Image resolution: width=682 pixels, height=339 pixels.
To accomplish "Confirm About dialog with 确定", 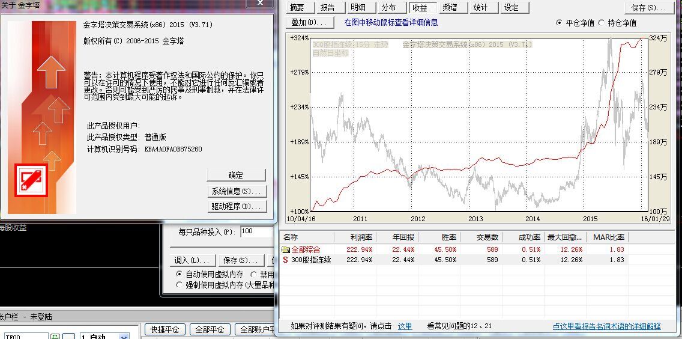I will click(236, 175).
